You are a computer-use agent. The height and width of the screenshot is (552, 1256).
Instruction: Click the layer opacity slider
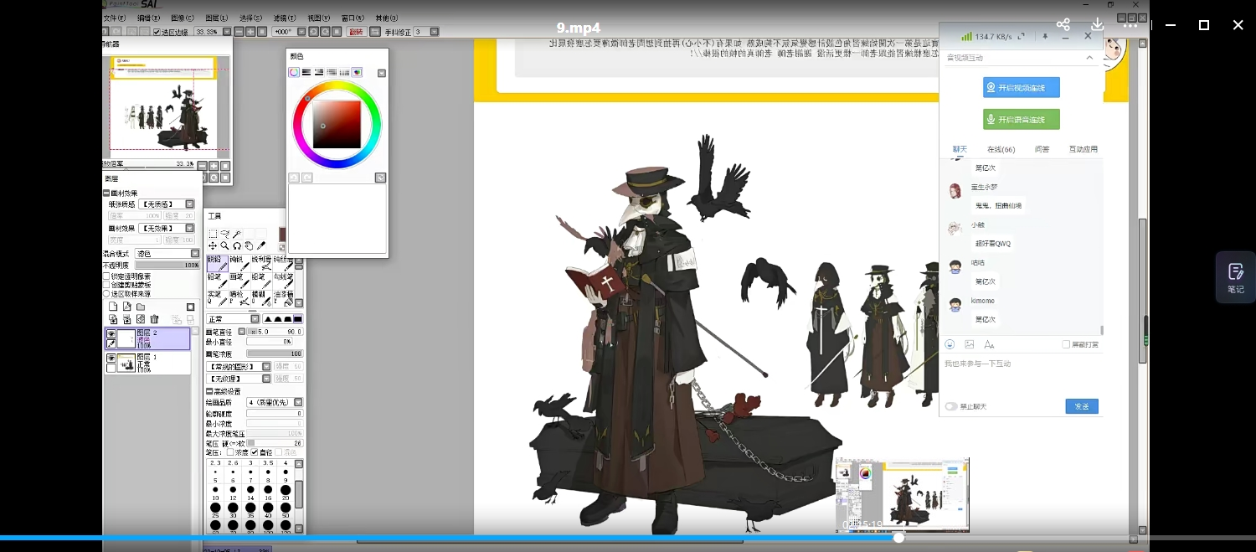click(167, 265)
